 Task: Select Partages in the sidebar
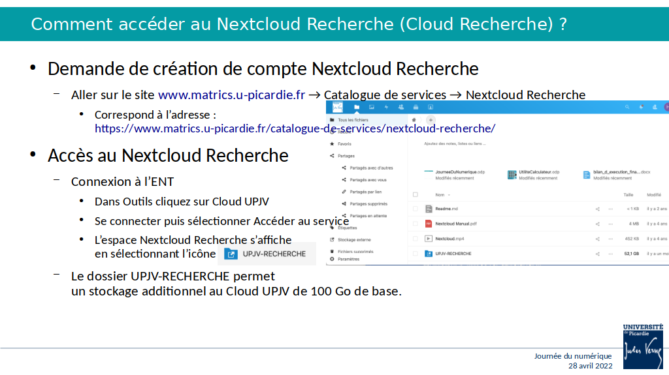click(x=346, y=156)
